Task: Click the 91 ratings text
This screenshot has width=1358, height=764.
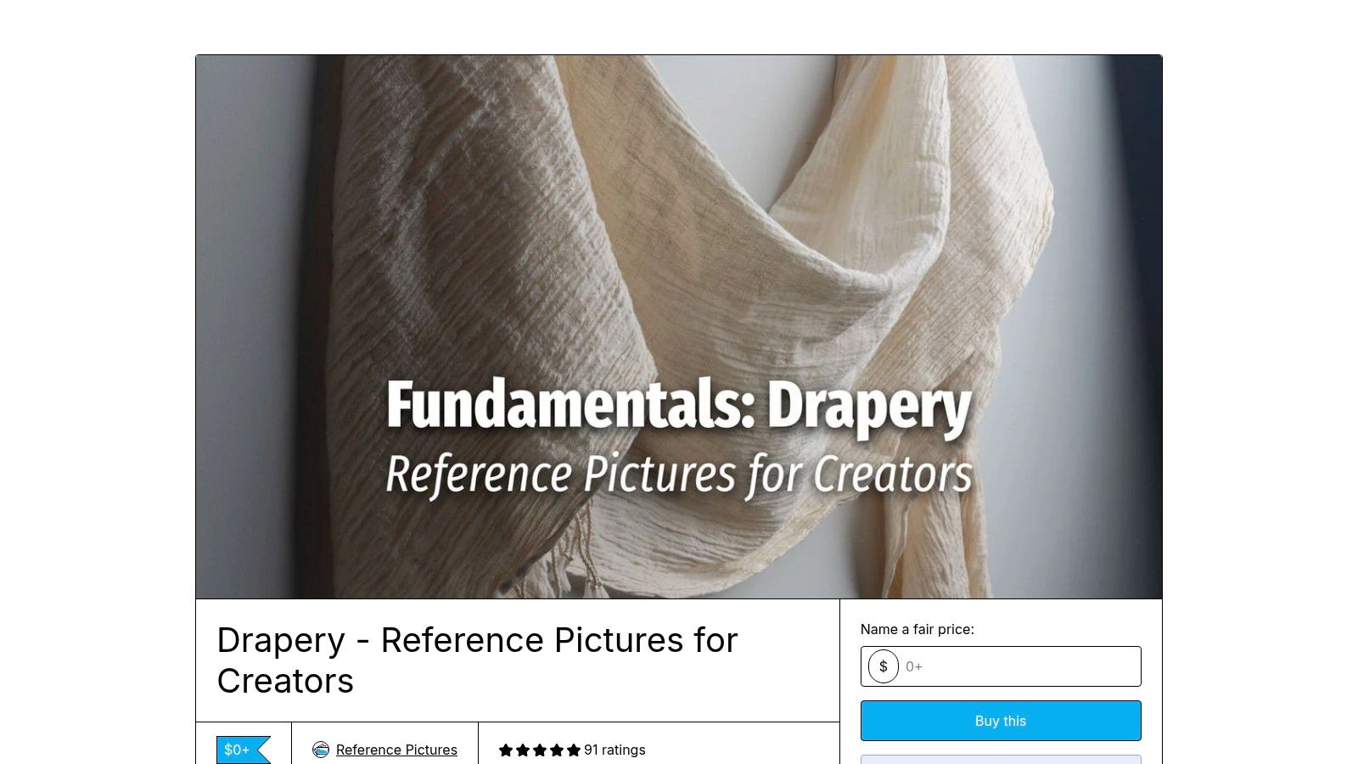Action: point(614,750)
